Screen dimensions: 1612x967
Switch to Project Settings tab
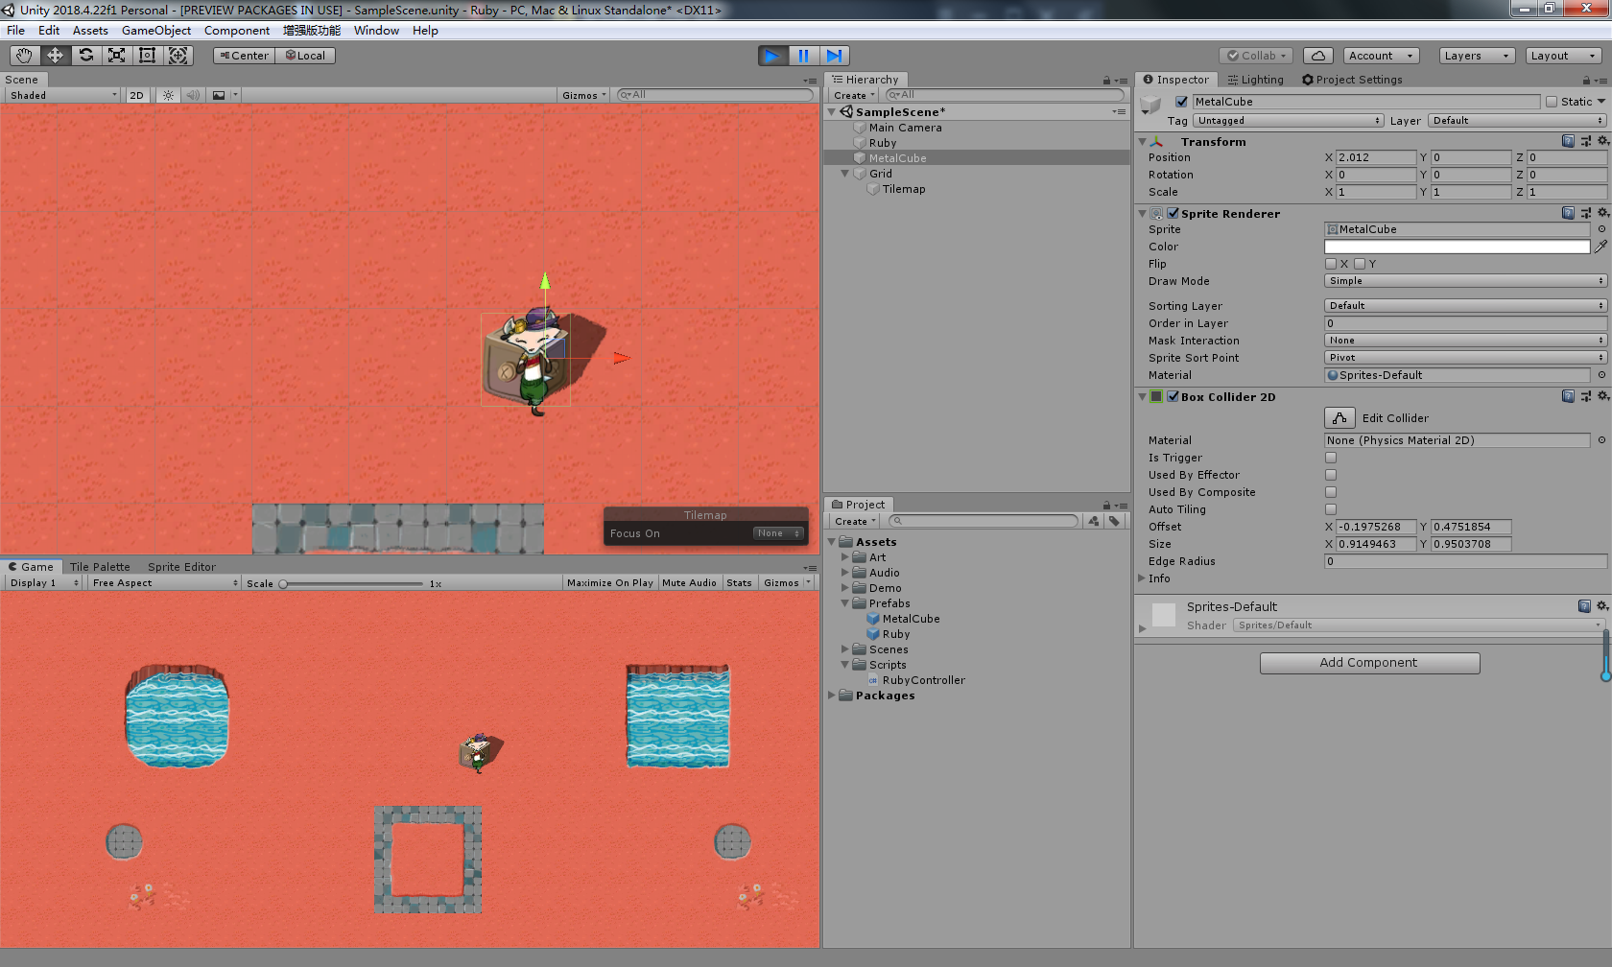point(1352,80)
